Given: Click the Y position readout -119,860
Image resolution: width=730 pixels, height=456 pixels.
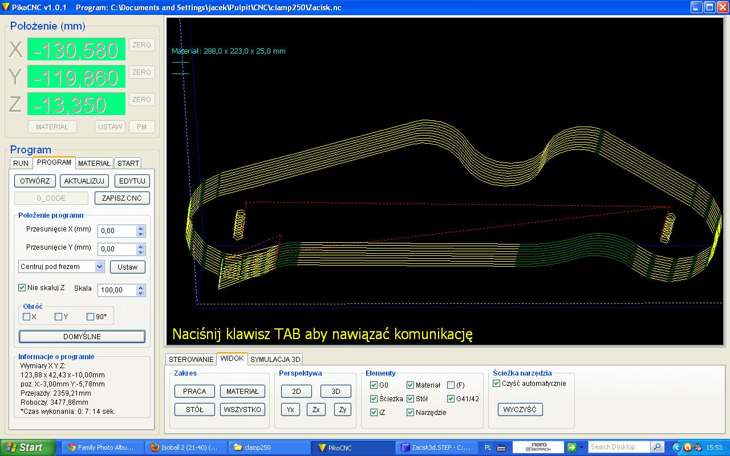Looking at the screenshot, I should click(76, 76).
